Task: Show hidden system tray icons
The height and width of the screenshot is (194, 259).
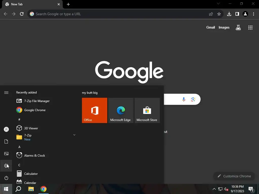Action: tap(214, 189)
